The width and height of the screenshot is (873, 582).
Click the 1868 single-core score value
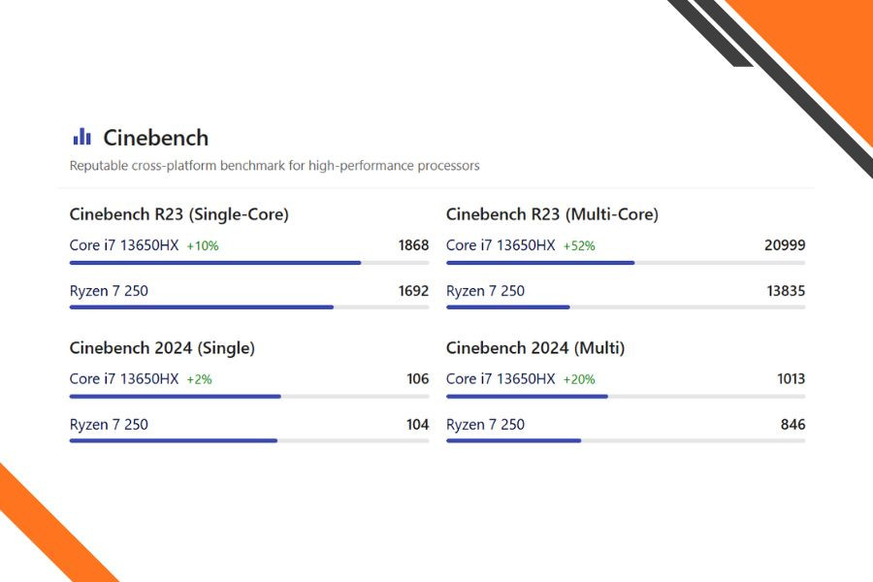pos(413,245)
